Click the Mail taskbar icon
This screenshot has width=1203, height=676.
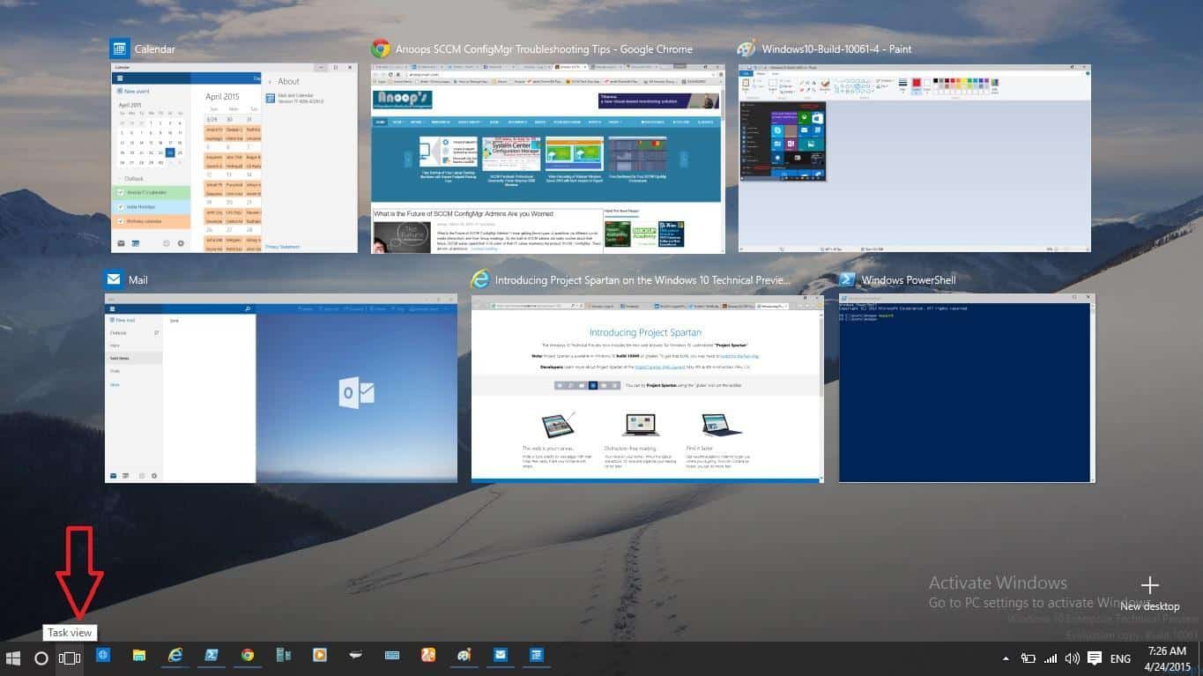tap(500, 656)
